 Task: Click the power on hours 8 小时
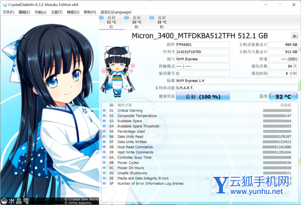pos(283,73)
